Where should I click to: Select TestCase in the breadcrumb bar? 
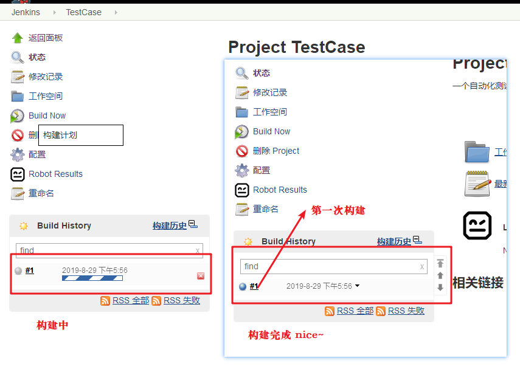point(83,12)
